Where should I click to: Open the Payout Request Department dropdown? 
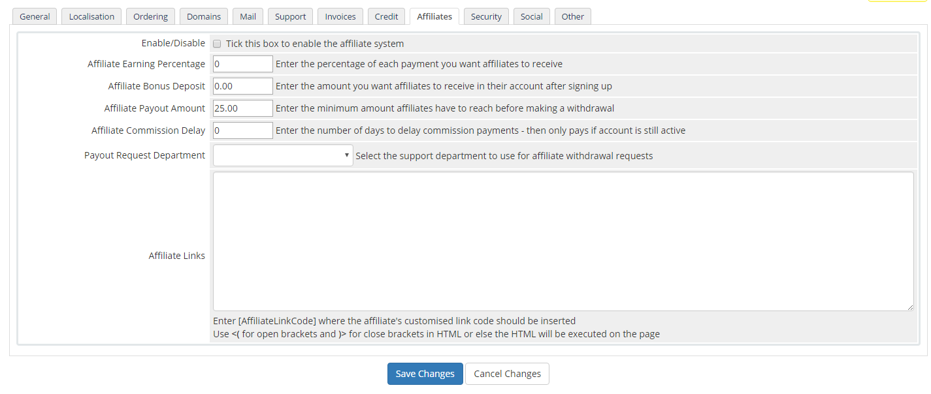tap(283, 156)
